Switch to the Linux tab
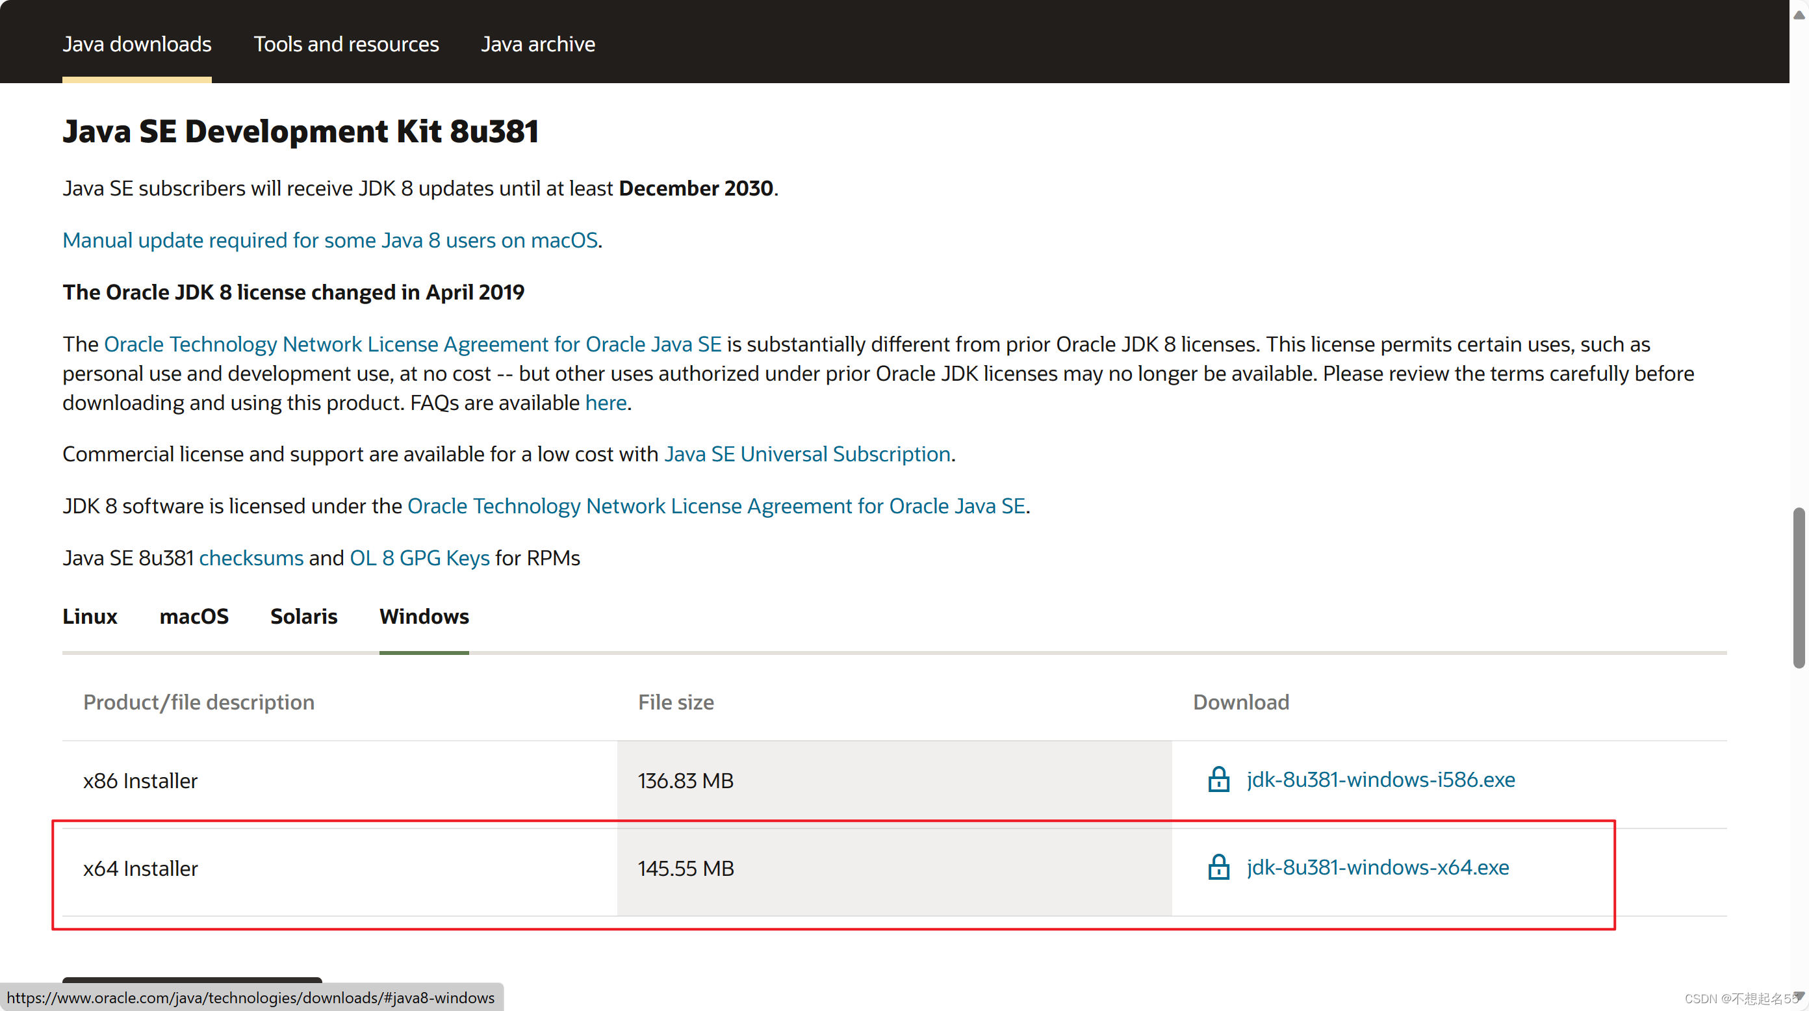The width and height of the screenshot is (1809, 1011). pos(90,617)
